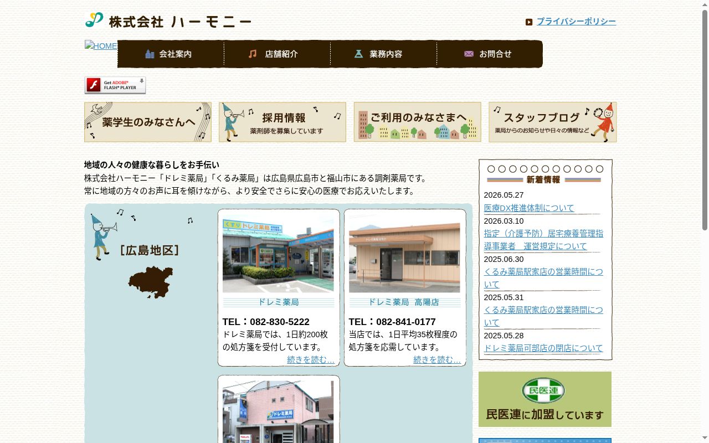Open 続きを読む for 高陽店
This screenshot has height=443, width=709.
point(437,360)
